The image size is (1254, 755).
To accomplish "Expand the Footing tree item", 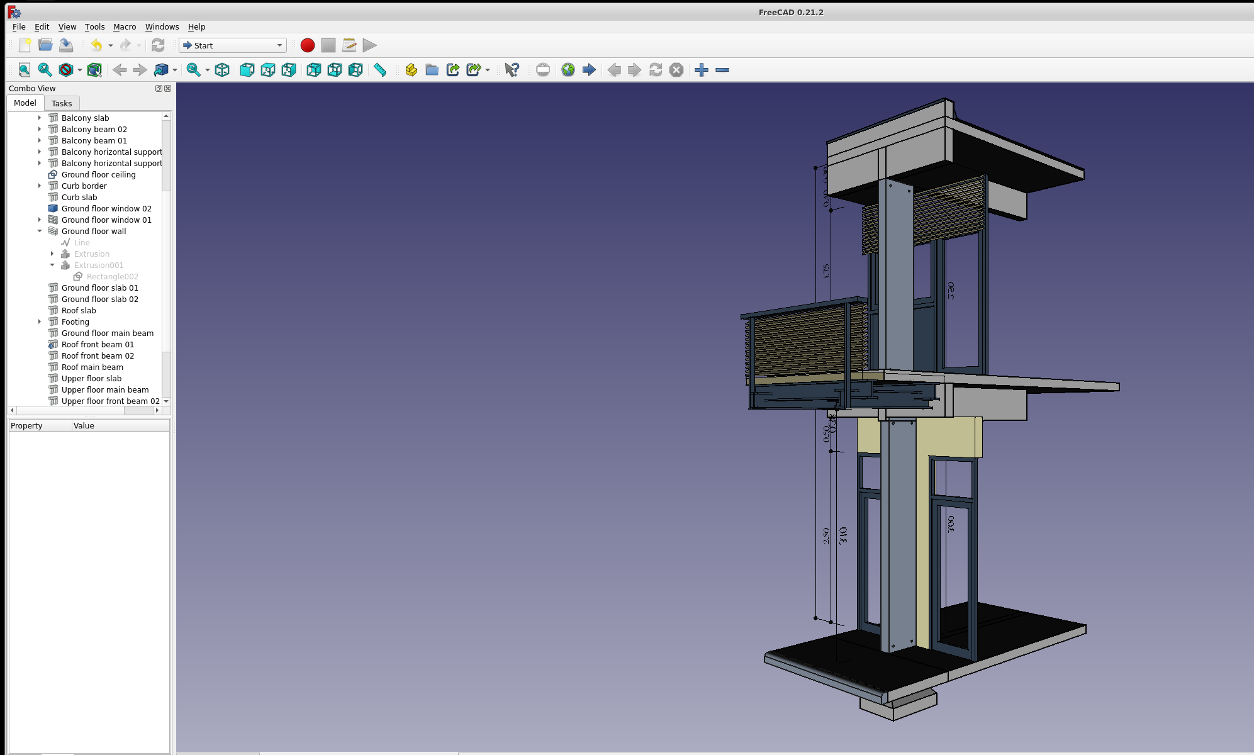I will pyautogui.click(x=40, y=322).
